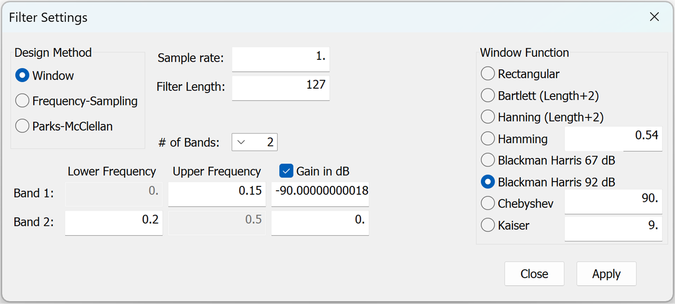Edit Band 1 Upper Frequency field
Viewport: 675px width, 304px height.
(217, 194)
